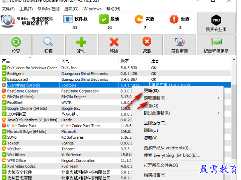Open the SUMo 在线 menu
The width and height of the screenshot is (241, 180).
click(48, 9)
